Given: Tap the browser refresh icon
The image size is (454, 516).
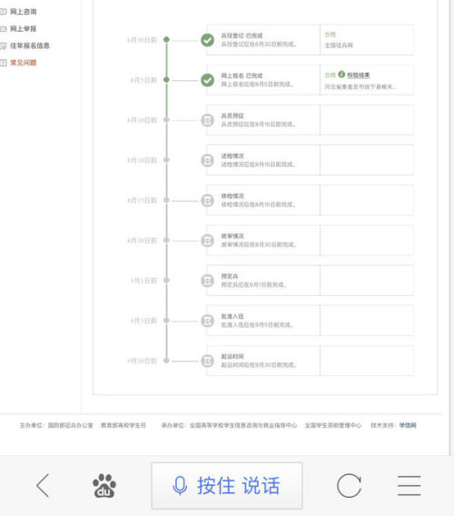Looking at the screenshot, I should (349, 485).
